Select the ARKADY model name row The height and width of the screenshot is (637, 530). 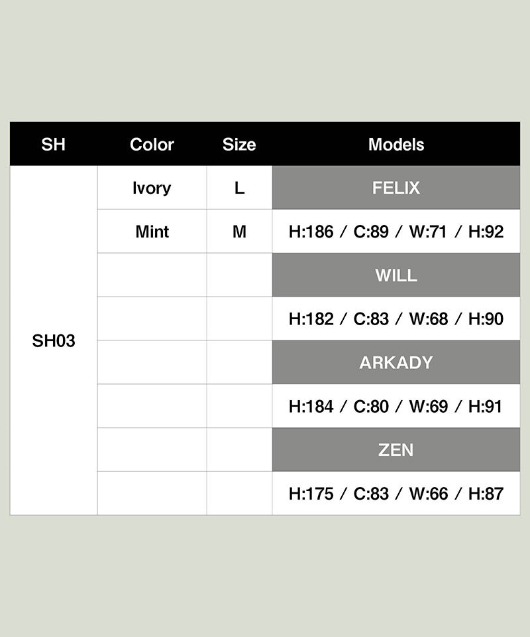pyautogui.click(x=396, y=362)
